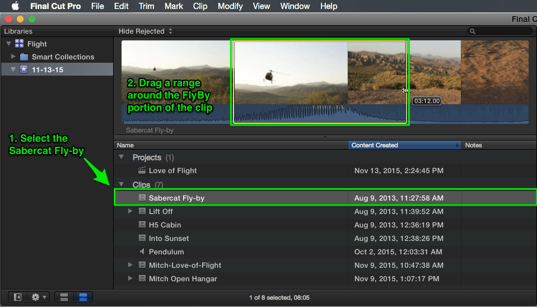Click the Aug 9, 2013, 12:36:19 PM date cell
The height and width of the screenshot is (307, 537).
tap(399, 225)
